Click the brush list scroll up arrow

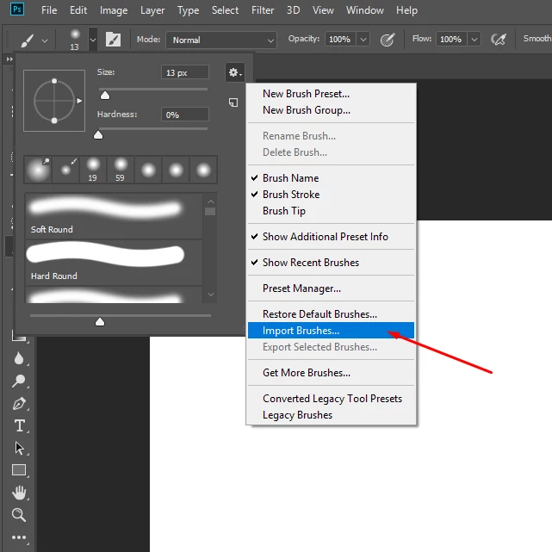[210, 202]
